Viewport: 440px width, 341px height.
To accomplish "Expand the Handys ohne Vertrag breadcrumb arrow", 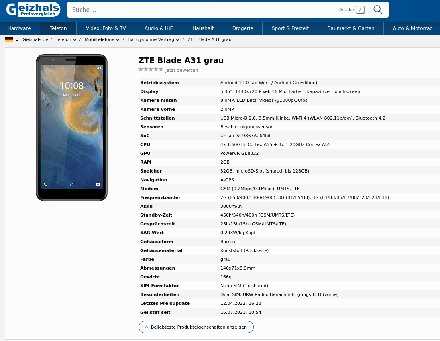I will (x=177, y=40).
